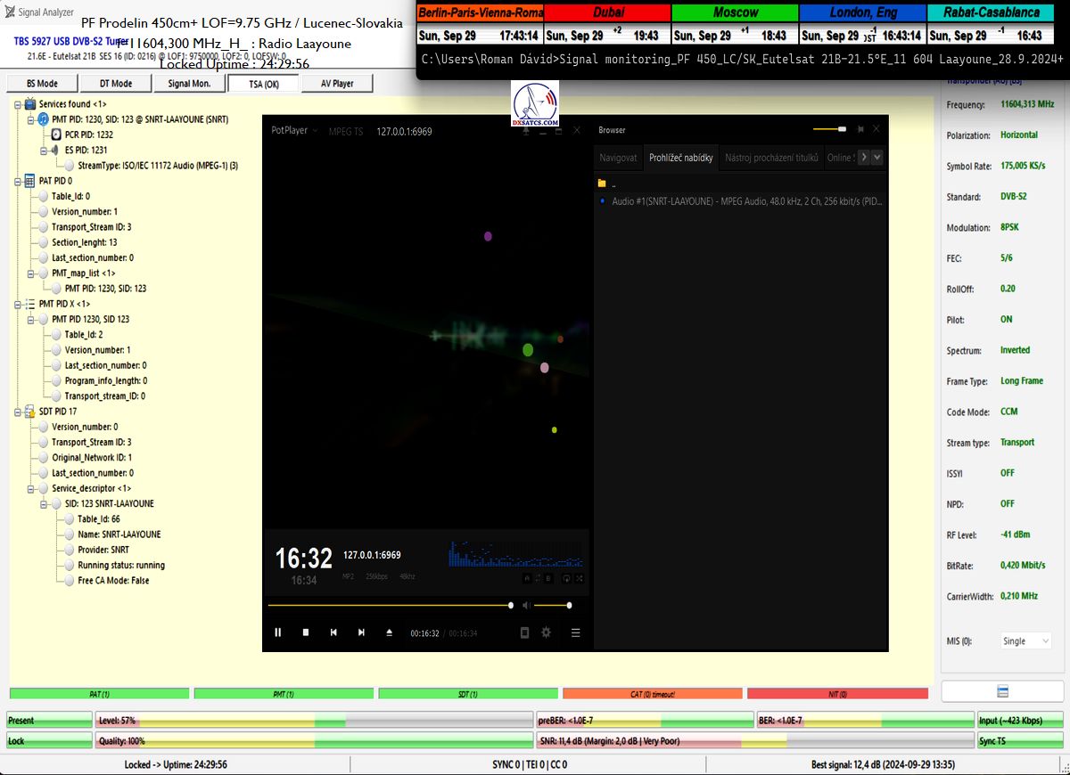Collapse the PAT PID 0 node

click(x=18, y=181)
